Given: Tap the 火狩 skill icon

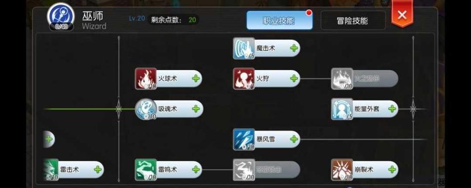Looking at the screenshot, I should (244, 78).
